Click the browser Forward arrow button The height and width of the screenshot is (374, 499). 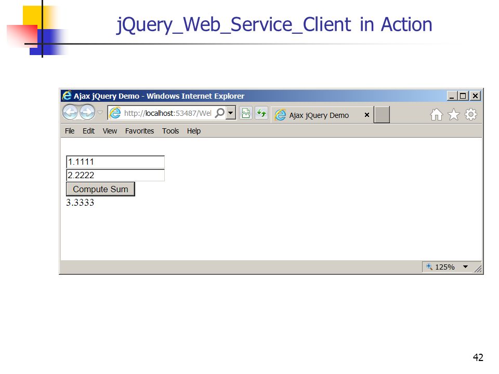coord(87,112)
